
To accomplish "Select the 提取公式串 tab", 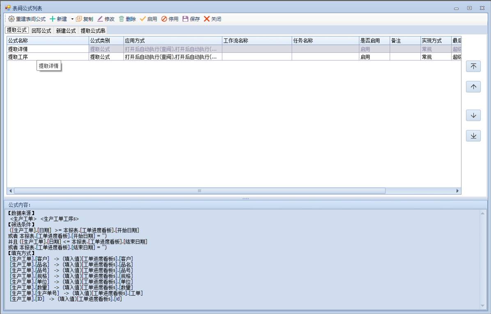I will click(93, 31).
